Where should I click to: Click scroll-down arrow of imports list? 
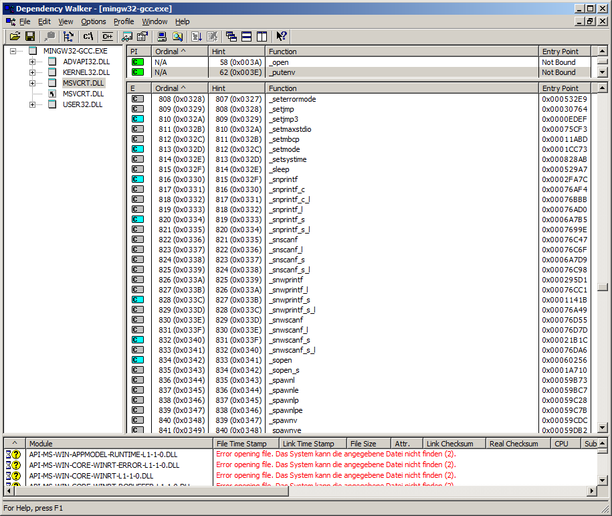(x=603, y=72)
